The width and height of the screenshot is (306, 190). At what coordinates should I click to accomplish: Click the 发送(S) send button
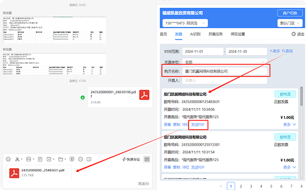coord(144,183)
